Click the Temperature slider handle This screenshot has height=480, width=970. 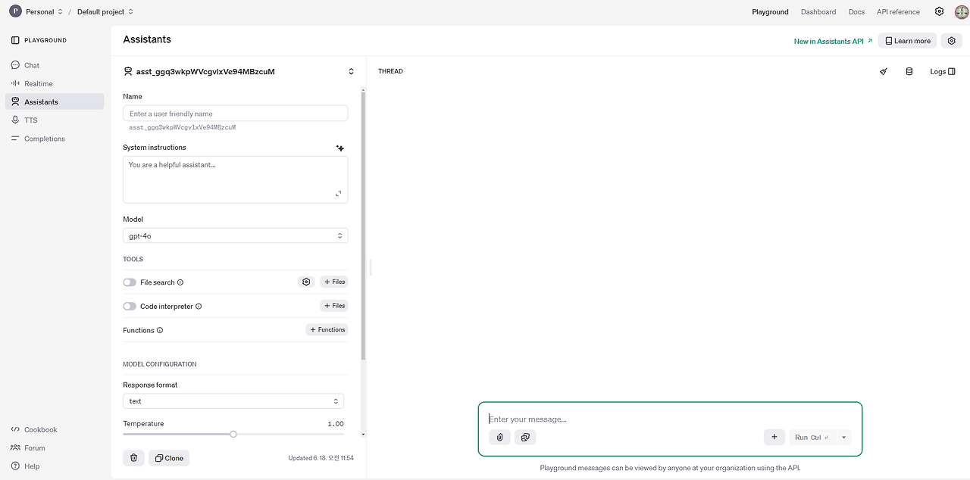pyautogui.click(x=233, y=434)
